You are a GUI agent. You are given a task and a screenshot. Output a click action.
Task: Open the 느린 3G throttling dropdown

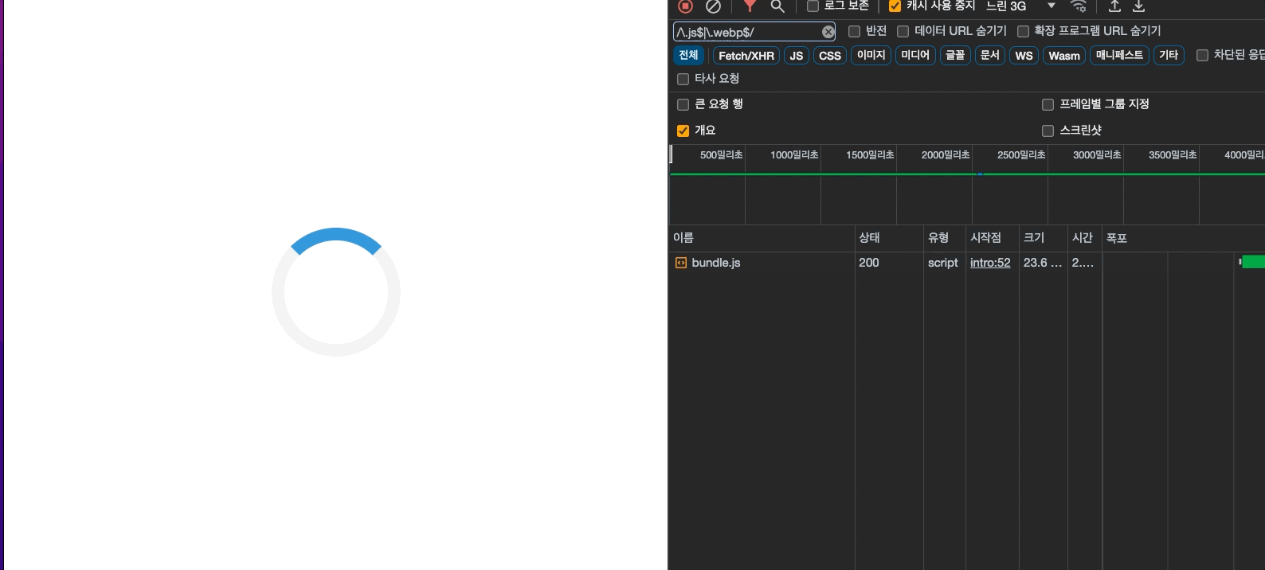click(1020, 6)
